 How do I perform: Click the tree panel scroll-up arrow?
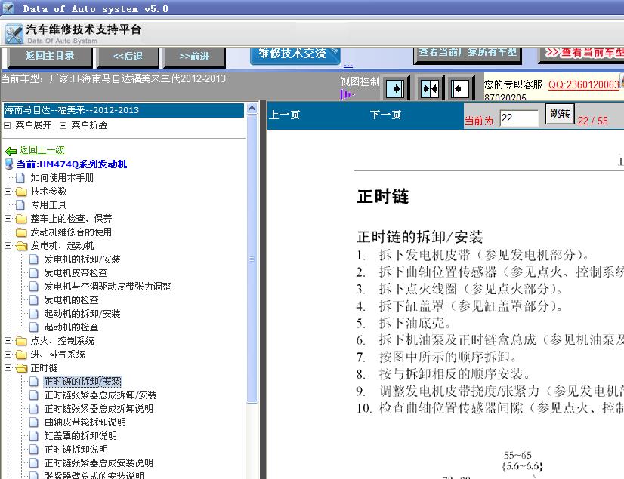(x=252, y=109)
